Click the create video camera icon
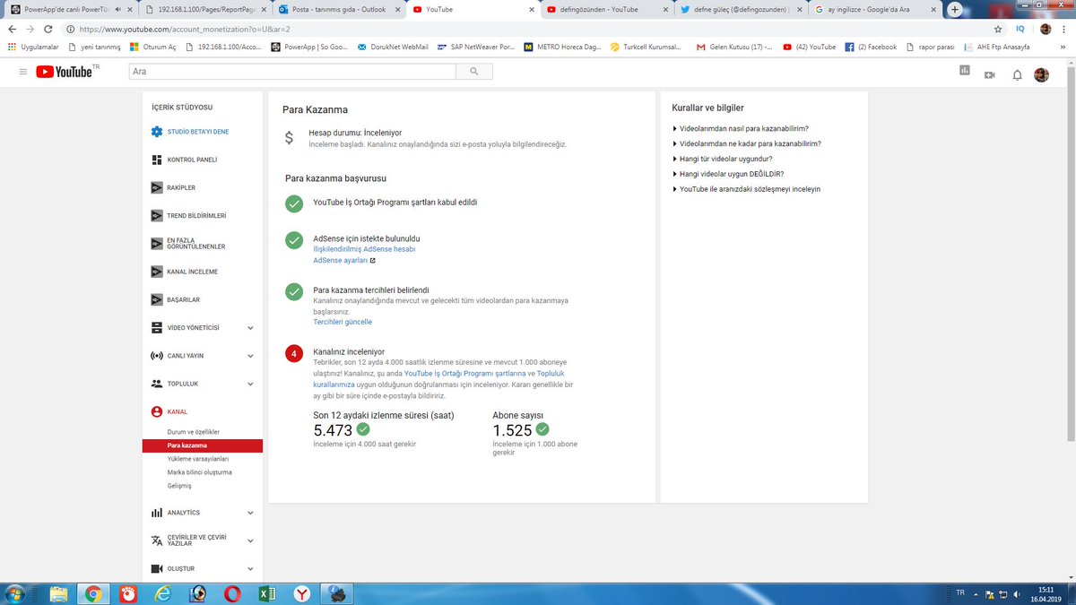Viewport: 1076px width, 605px height. click(x=990, y=74)
